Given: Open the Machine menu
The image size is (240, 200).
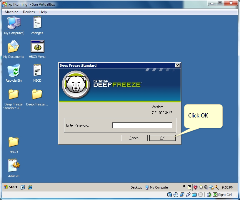Looking at the screenshot, I should click(x=11, y=12).
